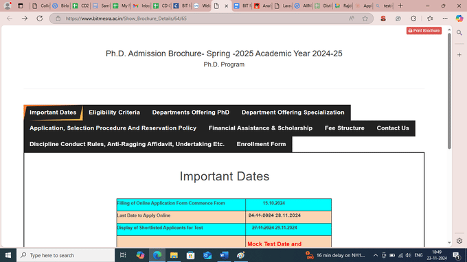This screenshot has height=262, width=467.
Task: Open the notification center icon
Action: pyautogui.click(x=456, y=255)
